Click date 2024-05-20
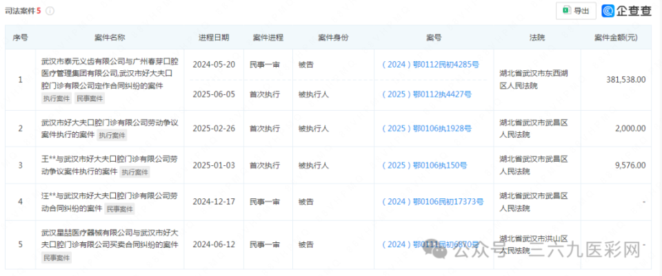The height and width of the screenshot is (276, 662). [214, 65]
